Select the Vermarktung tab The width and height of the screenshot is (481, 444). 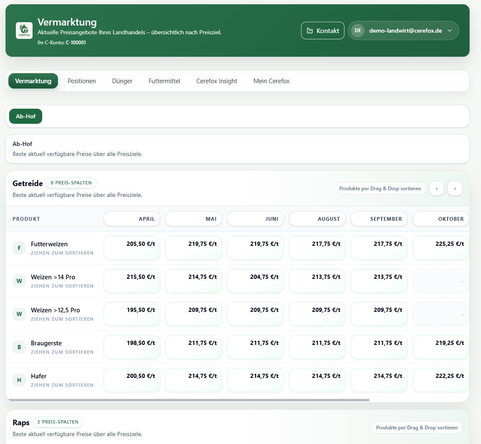(x=33, y=81)
